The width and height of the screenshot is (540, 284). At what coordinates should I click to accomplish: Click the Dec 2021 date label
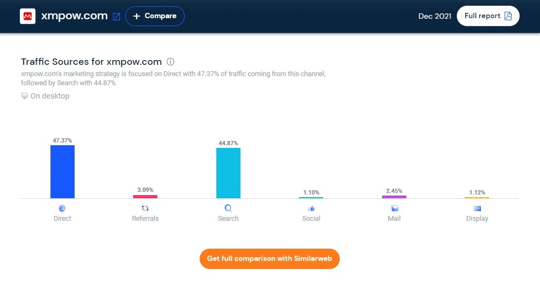(434, 16)
